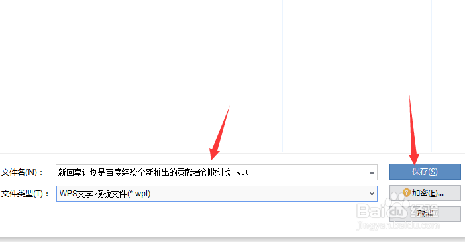
Task: Open the 加密(E)... encryption options
Action: pyautogui.click(x=425, y=193)
